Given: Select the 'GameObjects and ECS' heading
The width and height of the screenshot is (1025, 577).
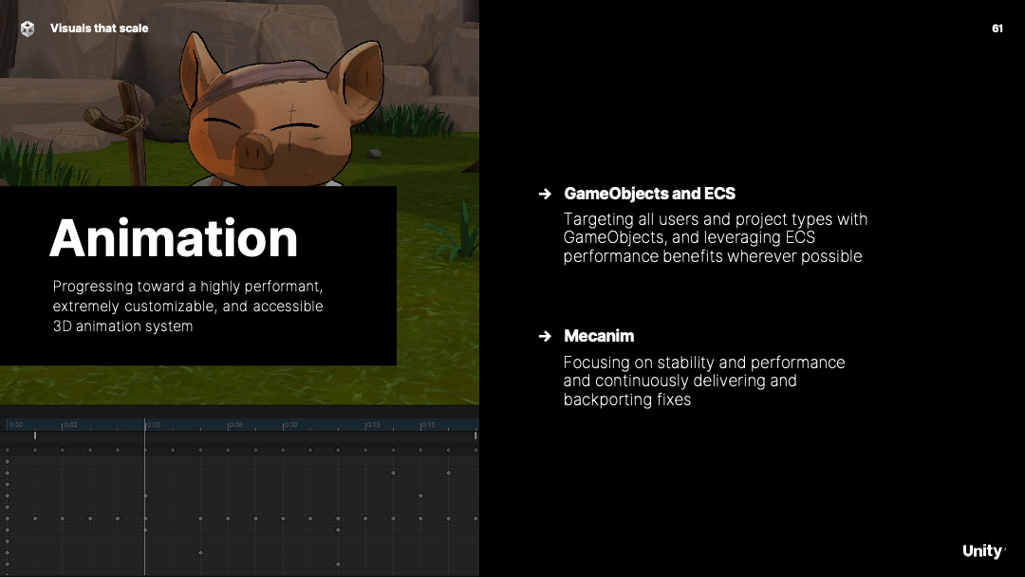Looking at the screenshot, I should pyautogui.click(x=650, y=194).
